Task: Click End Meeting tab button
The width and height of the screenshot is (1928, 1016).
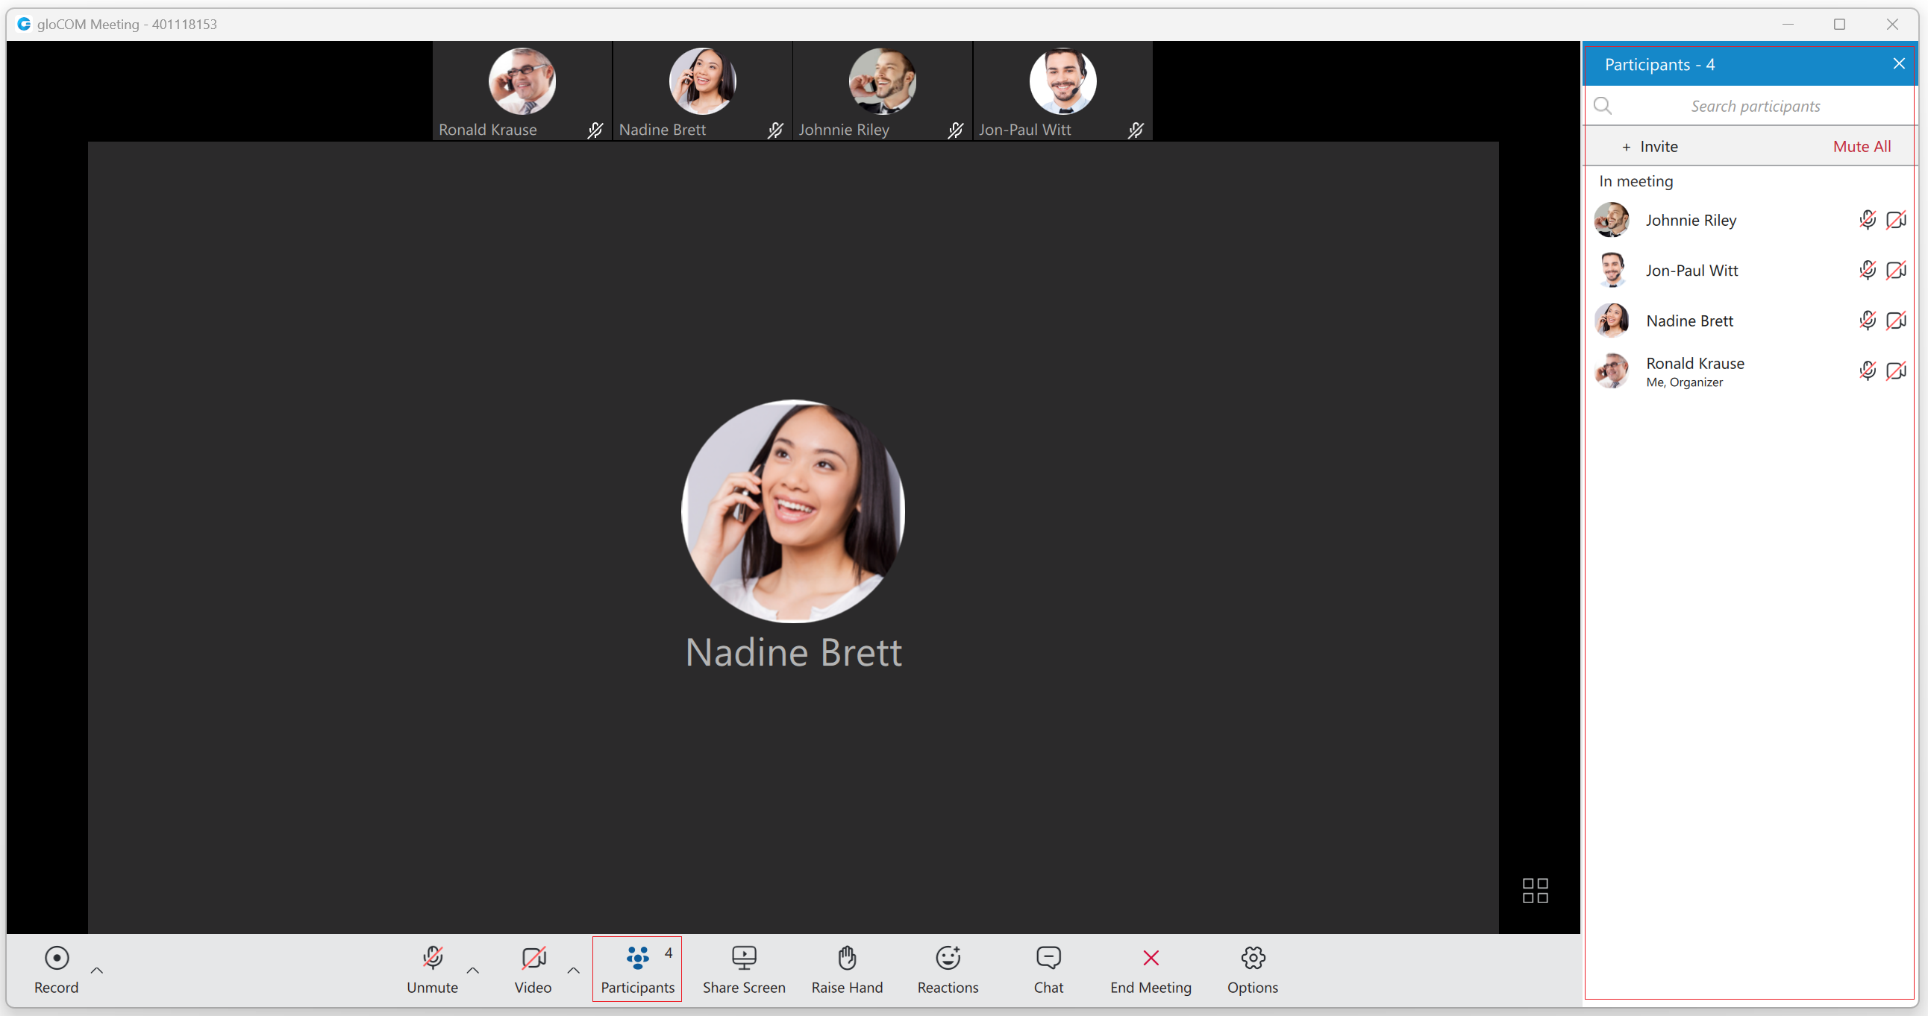Action: pos(1151,971)
